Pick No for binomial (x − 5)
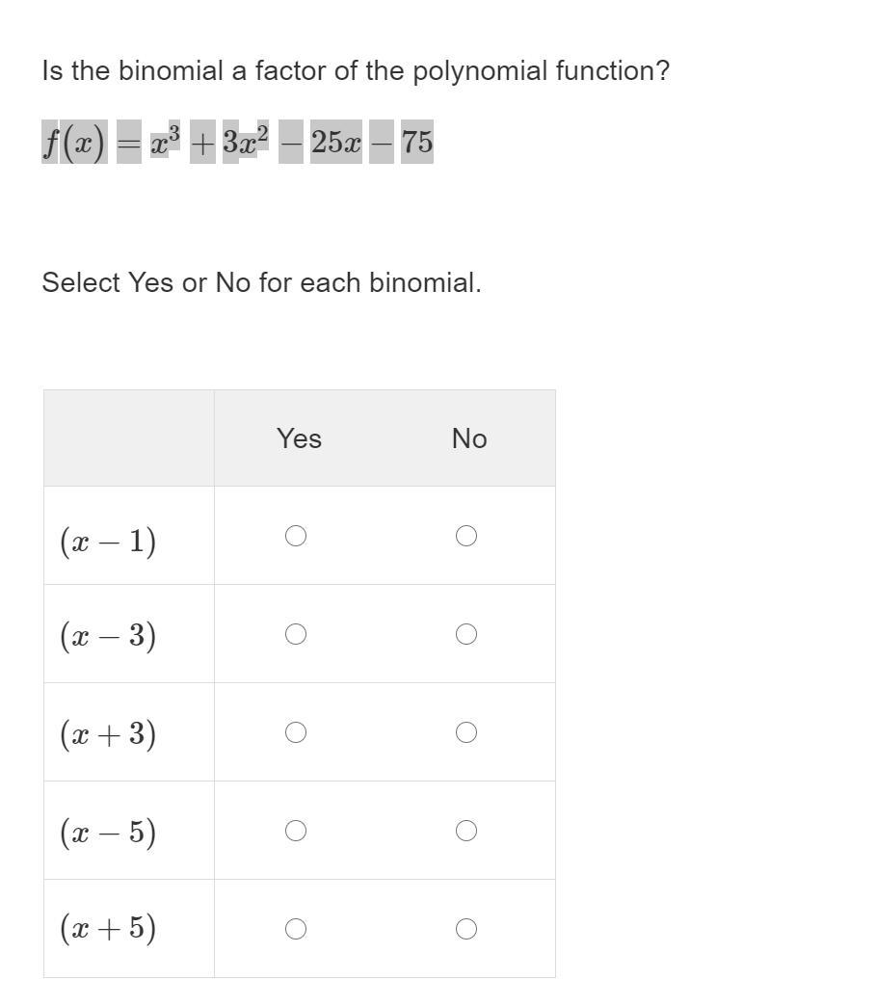Image resolution: width=876 pixels, height=1006 pixels. click(x=466, y=831)
